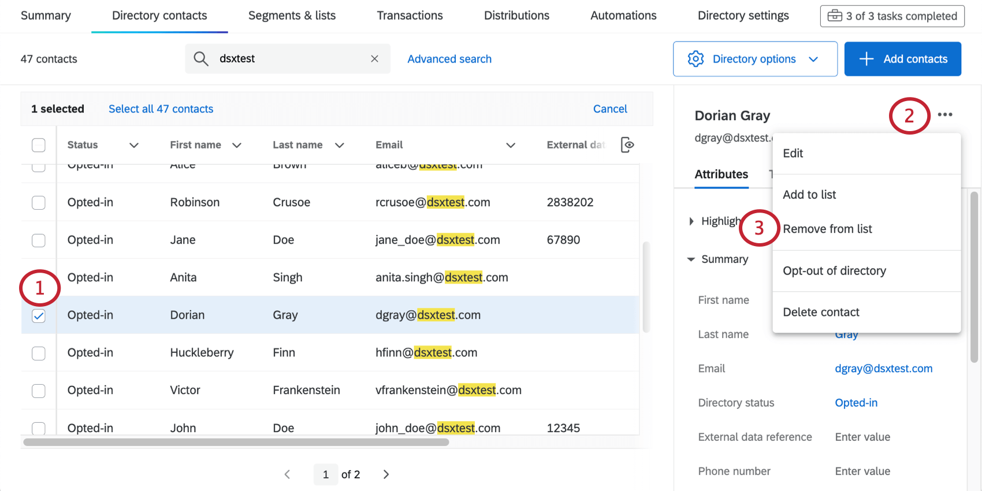Click Select all 47 contacts
This screenshot has height=491, width=982.
161,109
